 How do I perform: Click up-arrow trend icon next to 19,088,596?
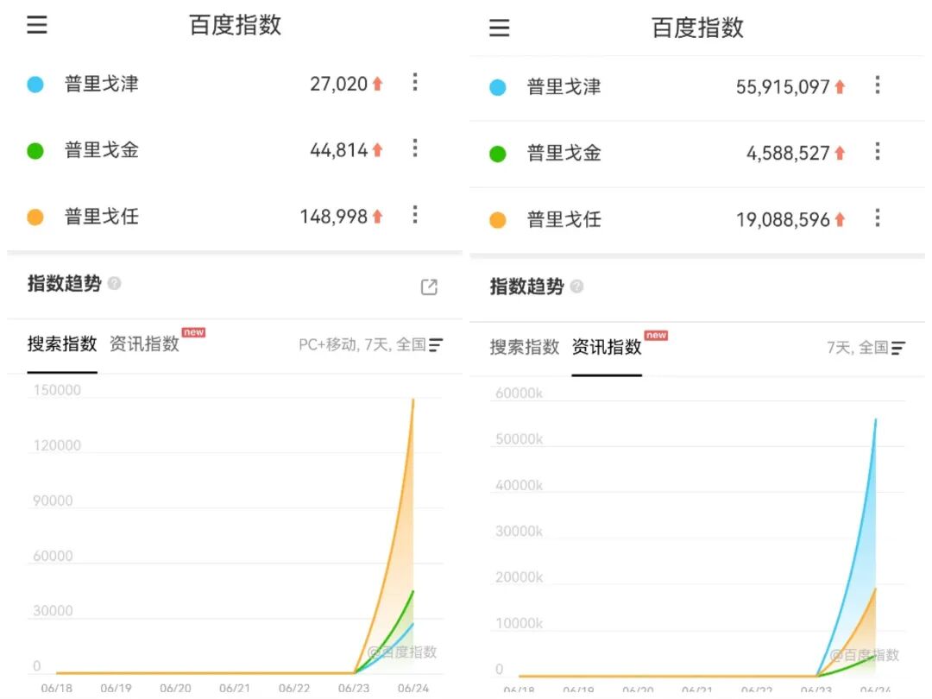coord(840,220)
